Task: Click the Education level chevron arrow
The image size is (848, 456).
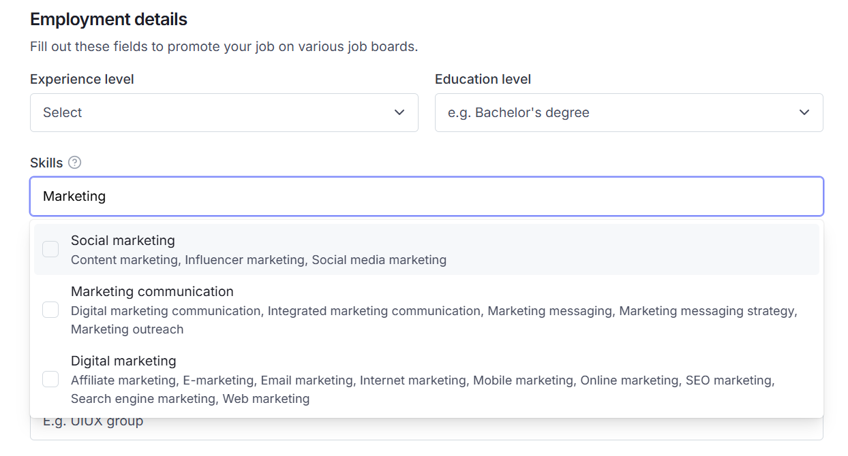Action: (804, 112)
